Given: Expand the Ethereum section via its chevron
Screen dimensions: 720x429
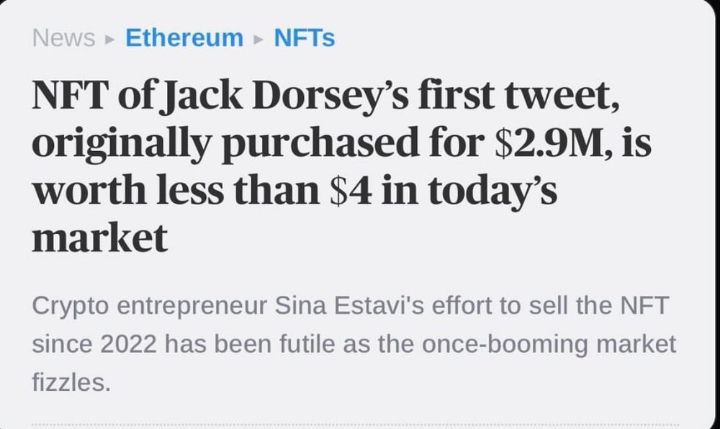Looking at the screenshot, I should click(x=257, y=39).
